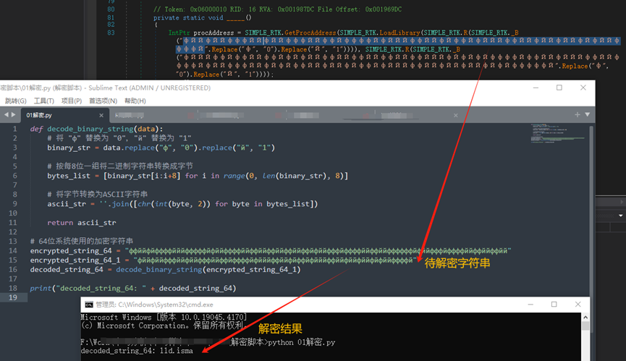Maximize the cmd.exe window
626x361 pixels.
554,305
